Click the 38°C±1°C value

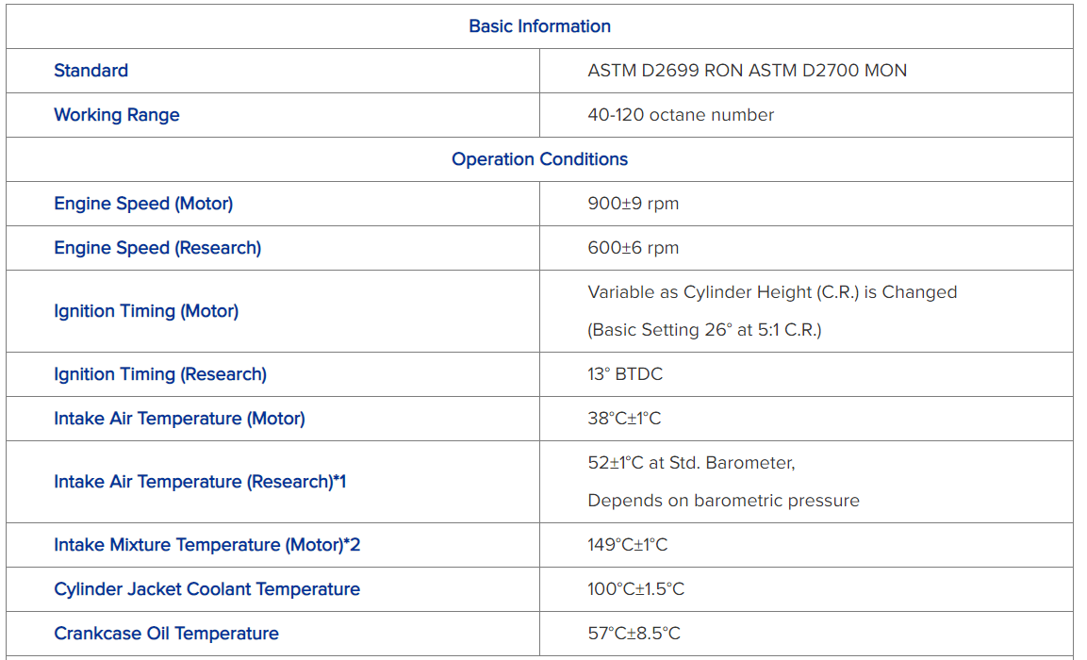pyautogui.click(x=624, y=419)
